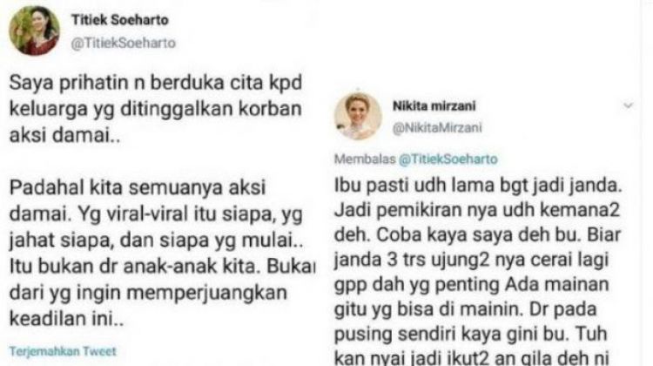The width and height of the screenshot is (653, 366).
Task: Click the 'gpp dah yg penting Ada mainan' line
Action: [x=471, y=284]
